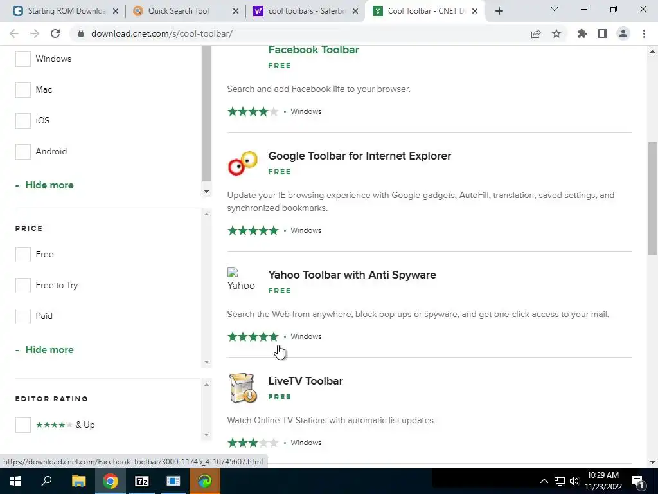658x494 pixels.
Task: Select the Cool Toolbar CNET tab
Action: click(425, 12)
